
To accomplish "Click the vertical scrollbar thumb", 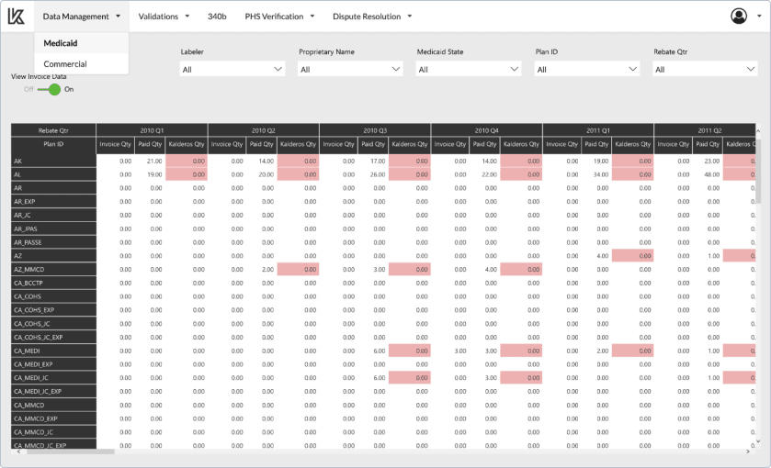I will pyautogui.click(x=758, y=171).
